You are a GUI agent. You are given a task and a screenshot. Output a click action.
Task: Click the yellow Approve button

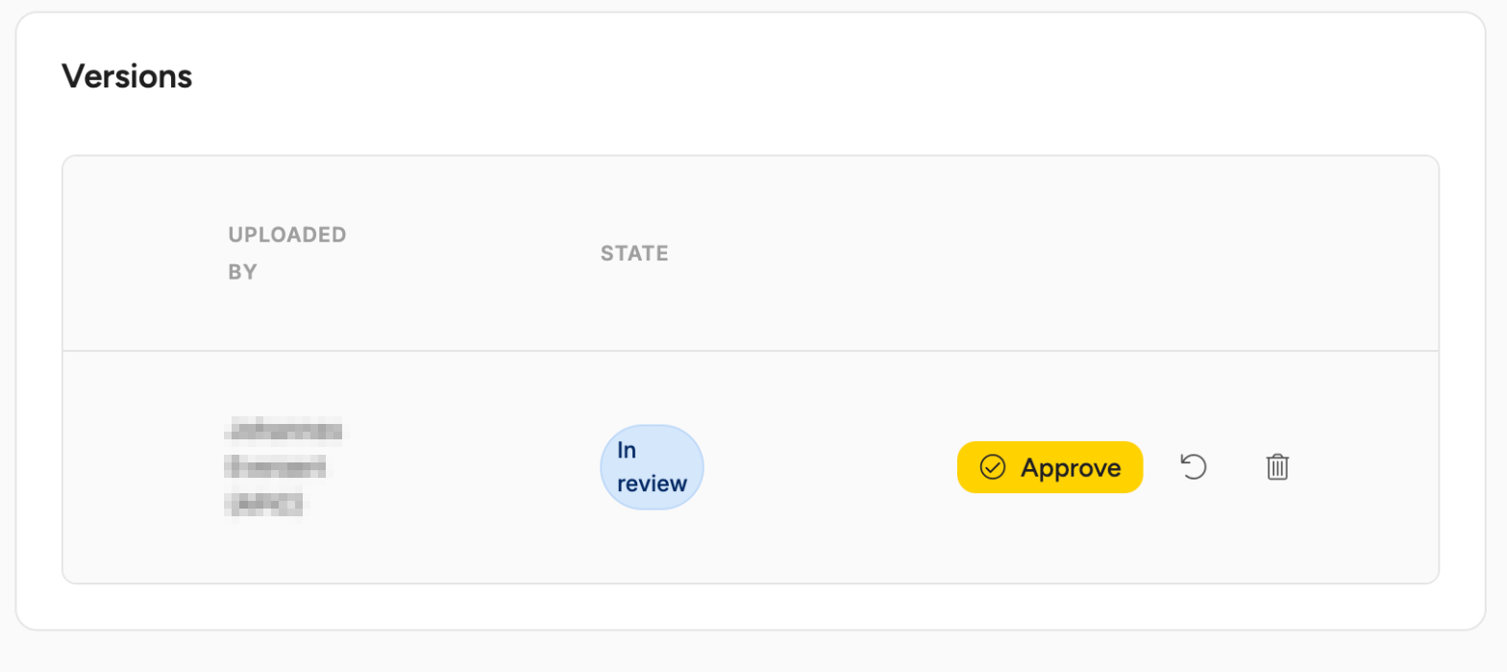(x=1050, y=467)
